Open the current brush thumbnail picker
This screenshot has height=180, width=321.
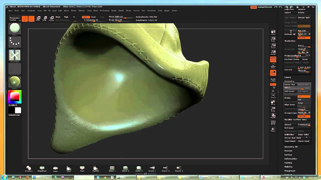15,29
